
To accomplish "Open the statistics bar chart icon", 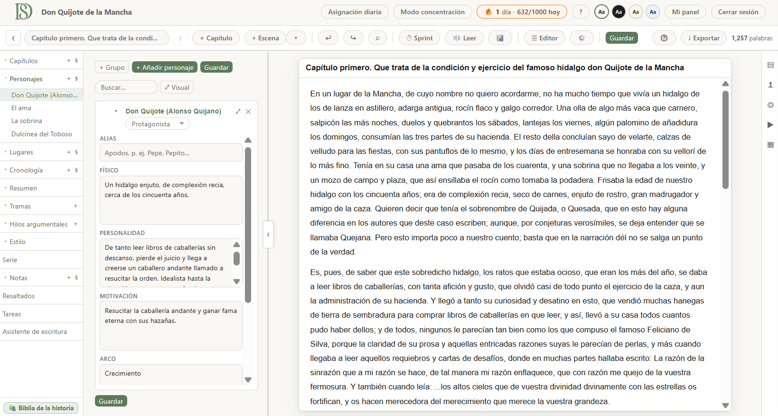I will [x=500, y=38].
